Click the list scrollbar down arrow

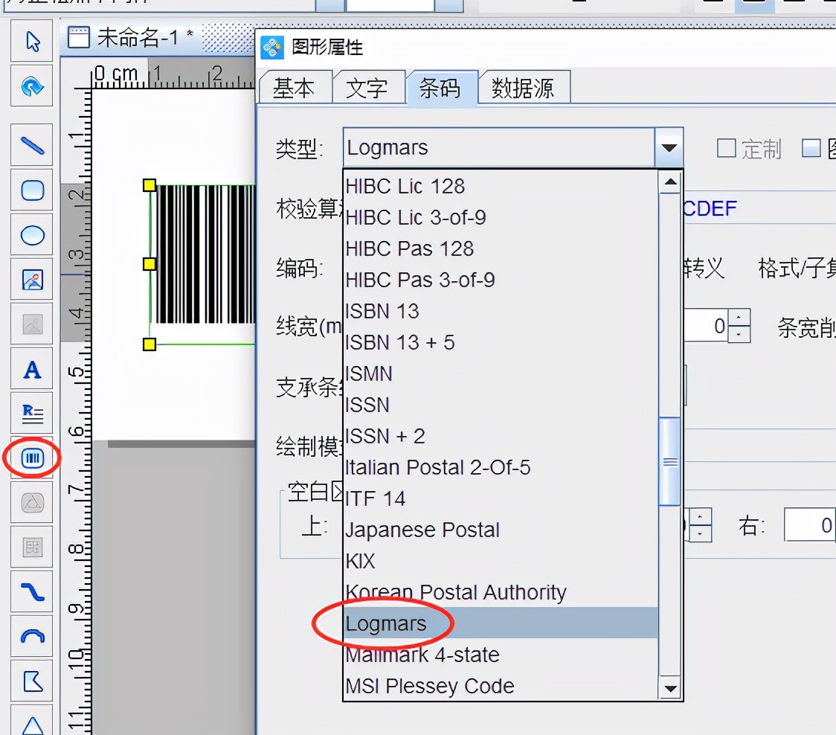click(x=670, y=689)
